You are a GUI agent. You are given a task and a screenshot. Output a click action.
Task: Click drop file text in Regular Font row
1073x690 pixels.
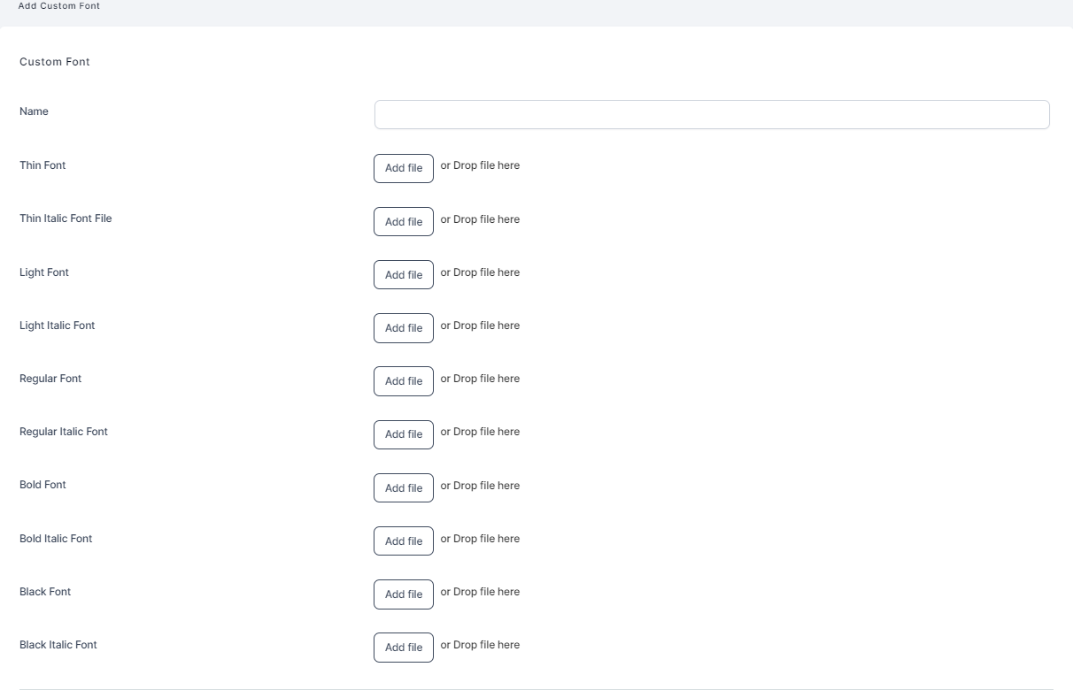480,379
